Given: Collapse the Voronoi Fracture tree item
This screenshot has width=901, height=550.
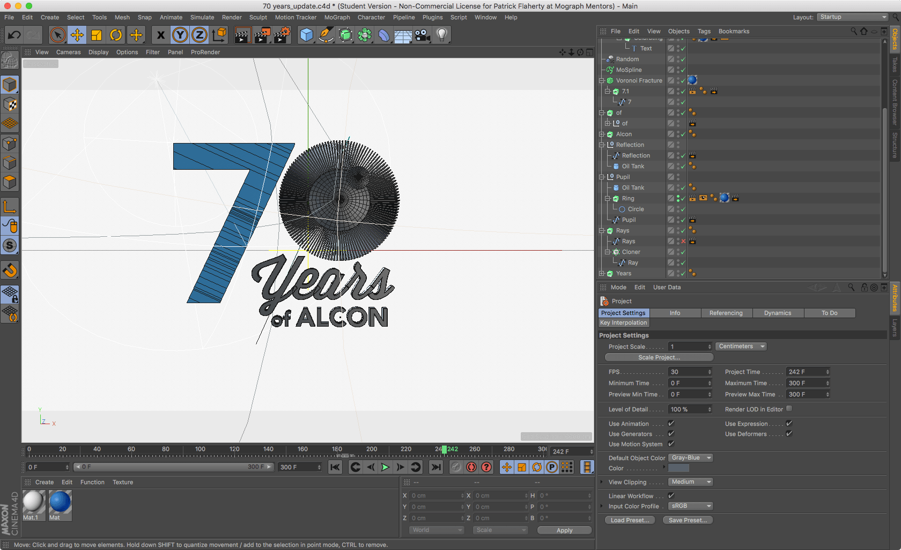Looking at the screenshot, I should (x=602, y=81).
